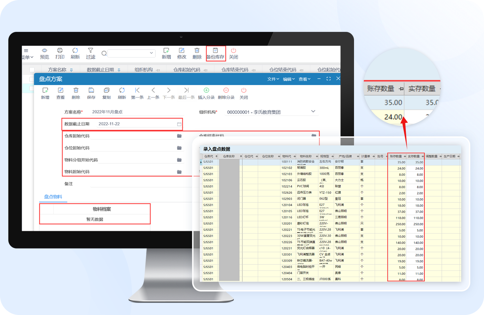Click 删除 in the main list toolbar
The height and width of the screenshot is (315, 484).
pyautogui.click(x=197, y=54)
